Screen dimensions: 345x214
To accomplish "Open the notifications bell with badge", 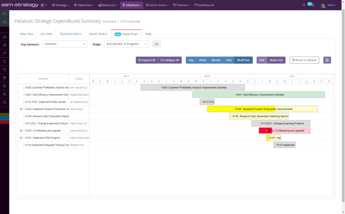I will (x=310, y=5).
